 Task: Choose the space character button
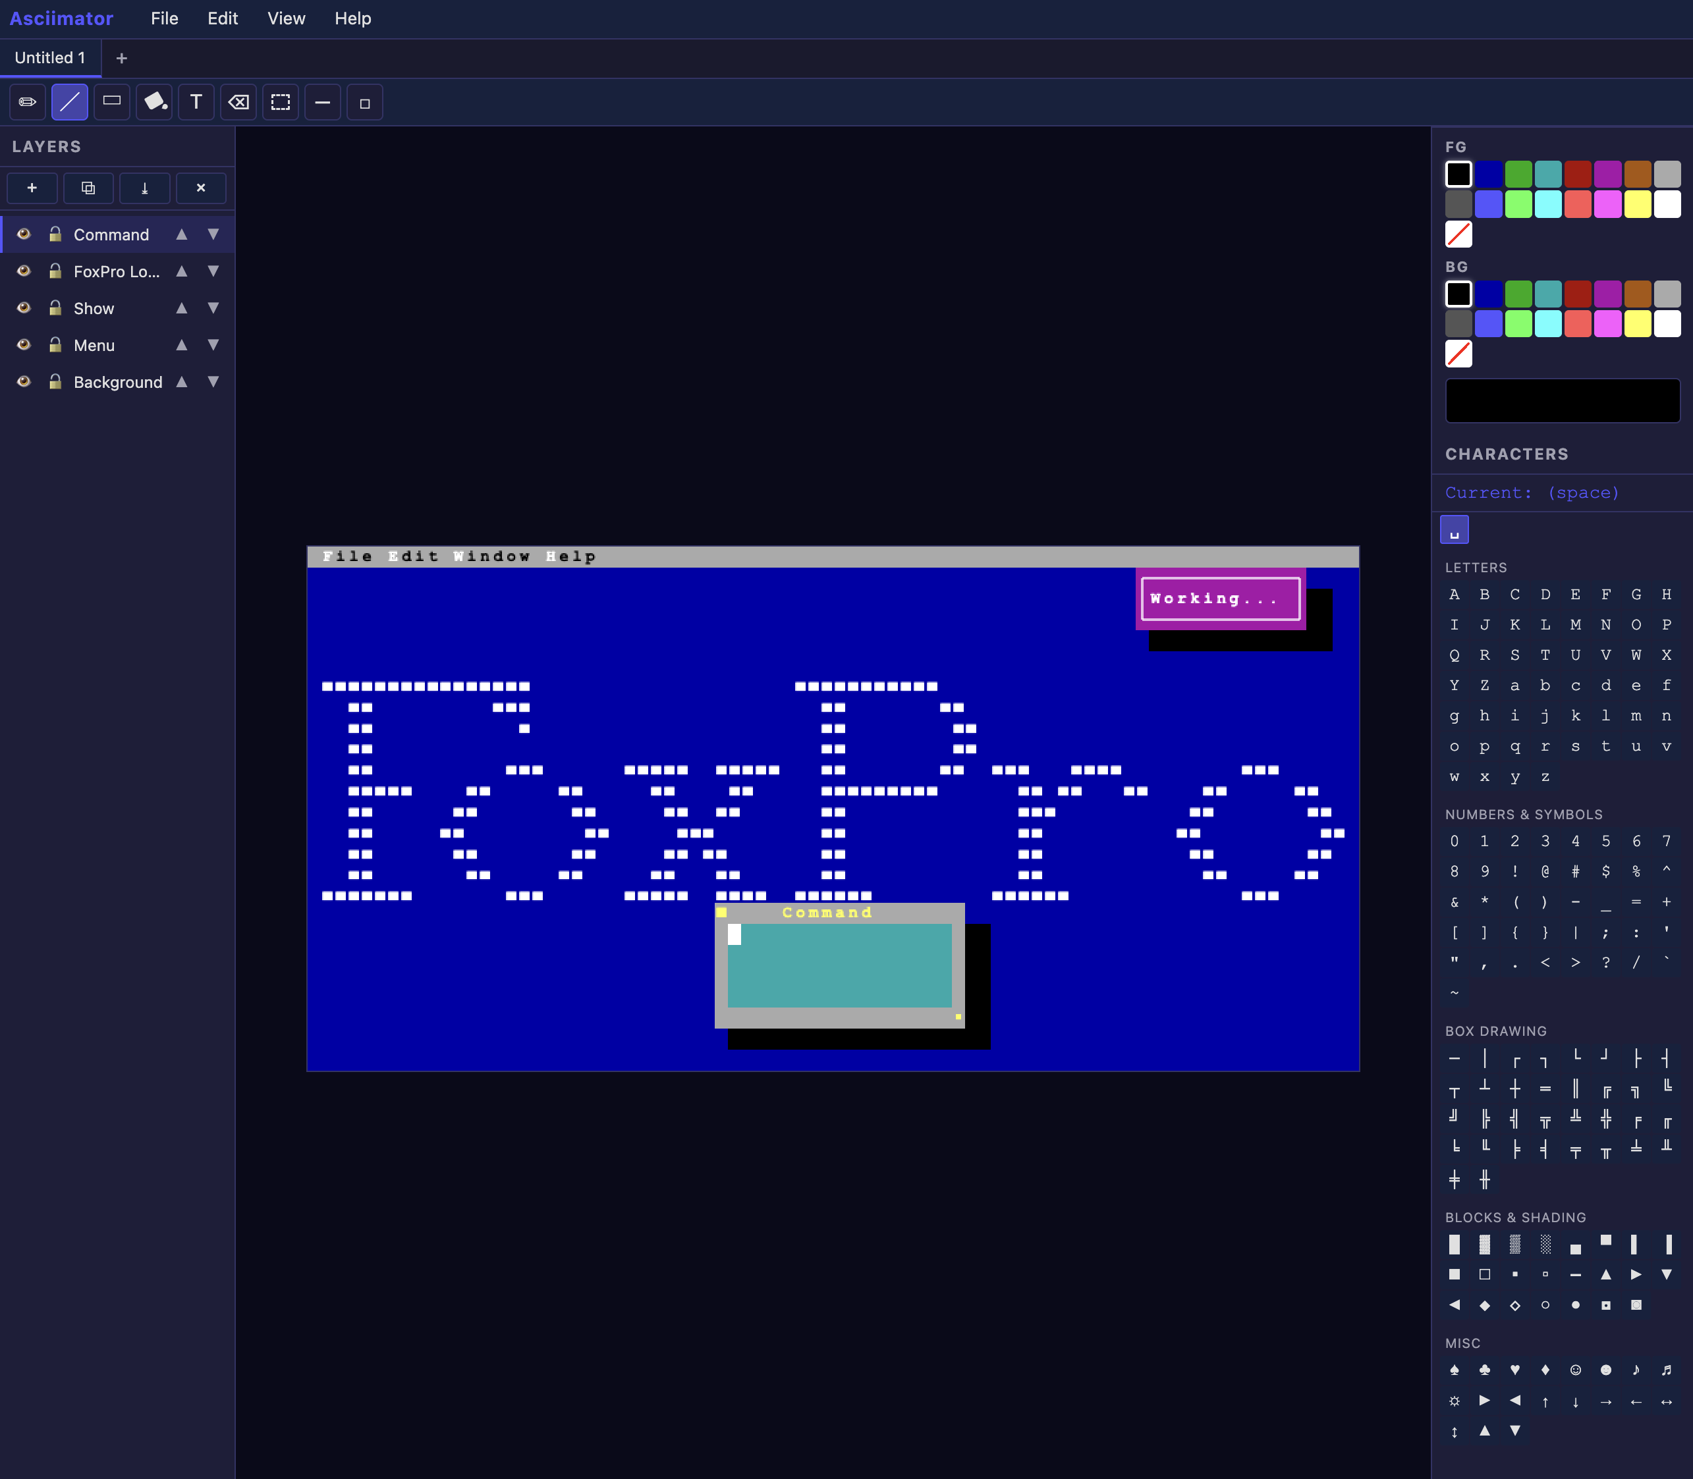click(x=1455, y=530)
